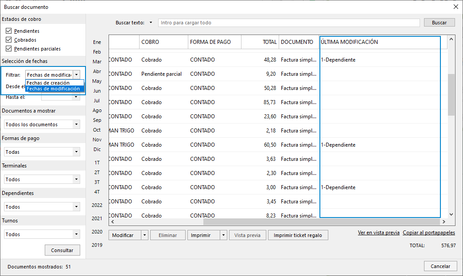Click Imprimir ticket regalo button
Image resolution: width=463 pixels, height=276 pixels.
(298, 235)
